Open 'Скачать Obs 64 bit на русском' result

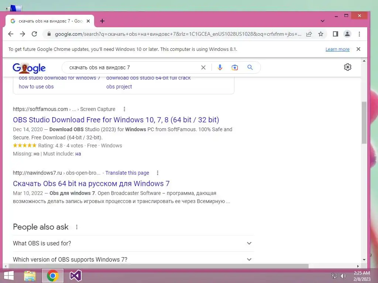click(x=91, y=184)
